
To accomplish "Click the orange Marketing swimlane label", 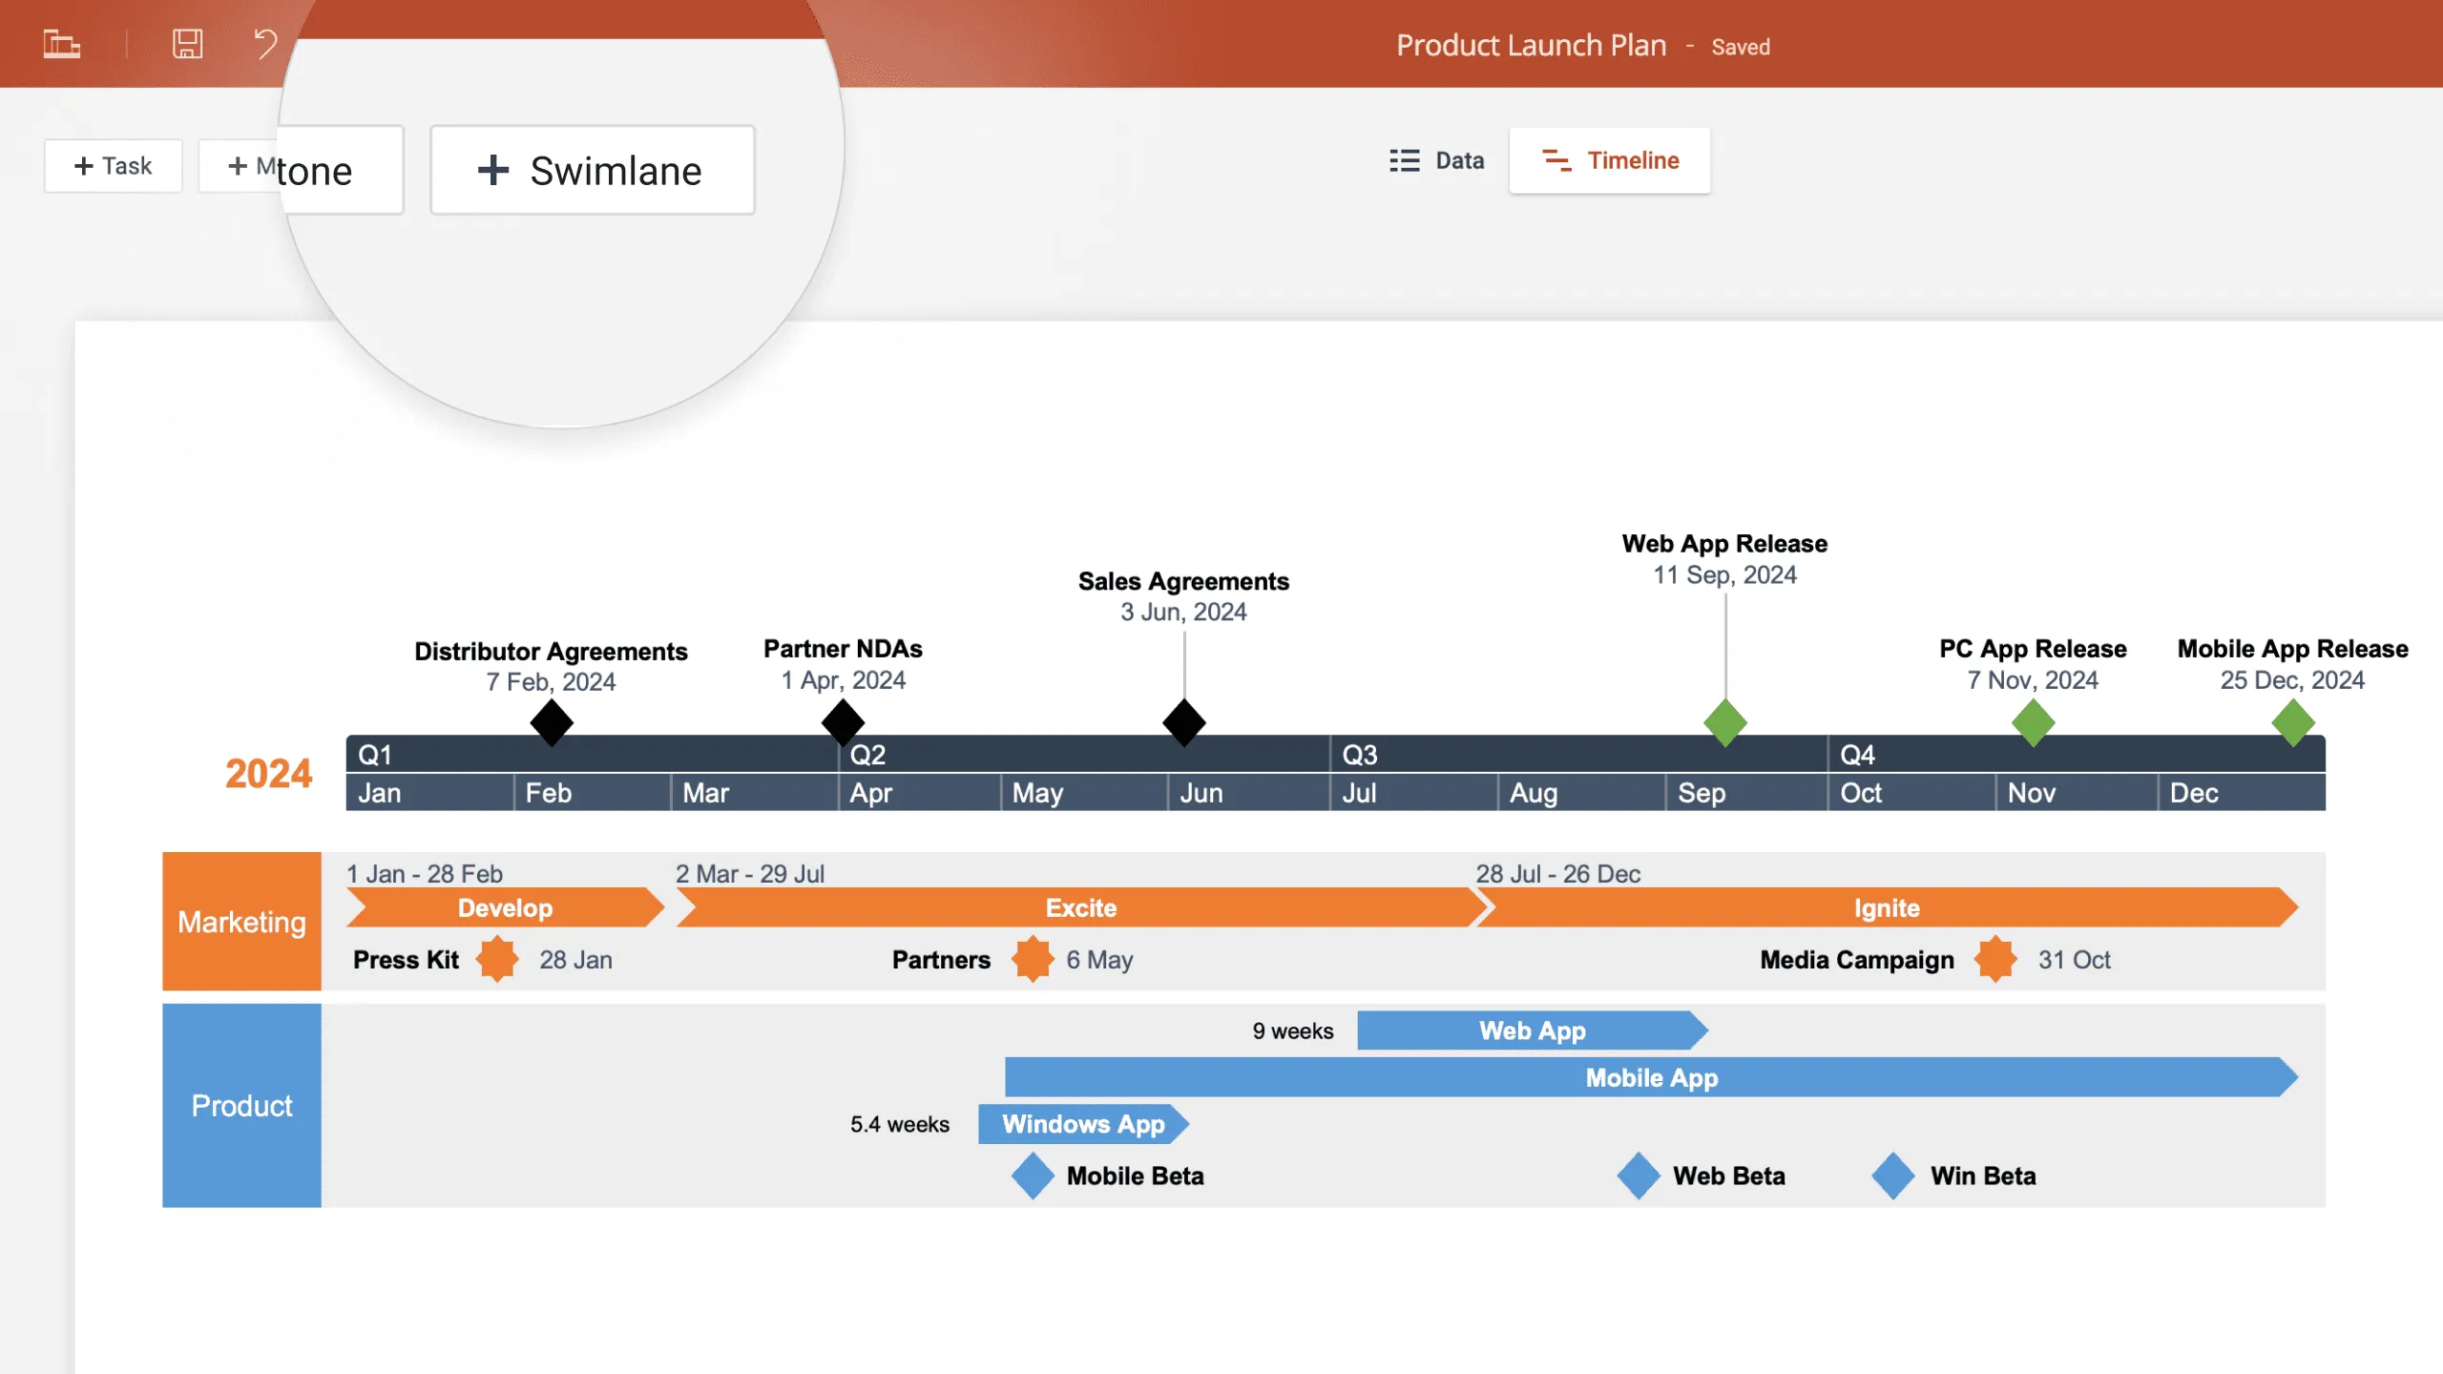I will [x=241, y=920].
